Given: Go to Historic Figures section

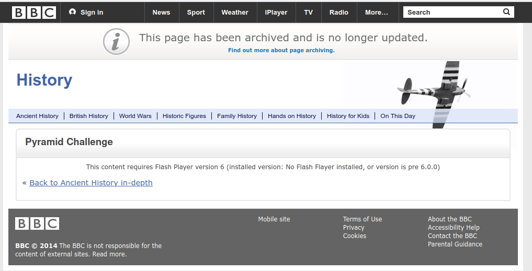Looking at the screenshot, I should point(184,116).
